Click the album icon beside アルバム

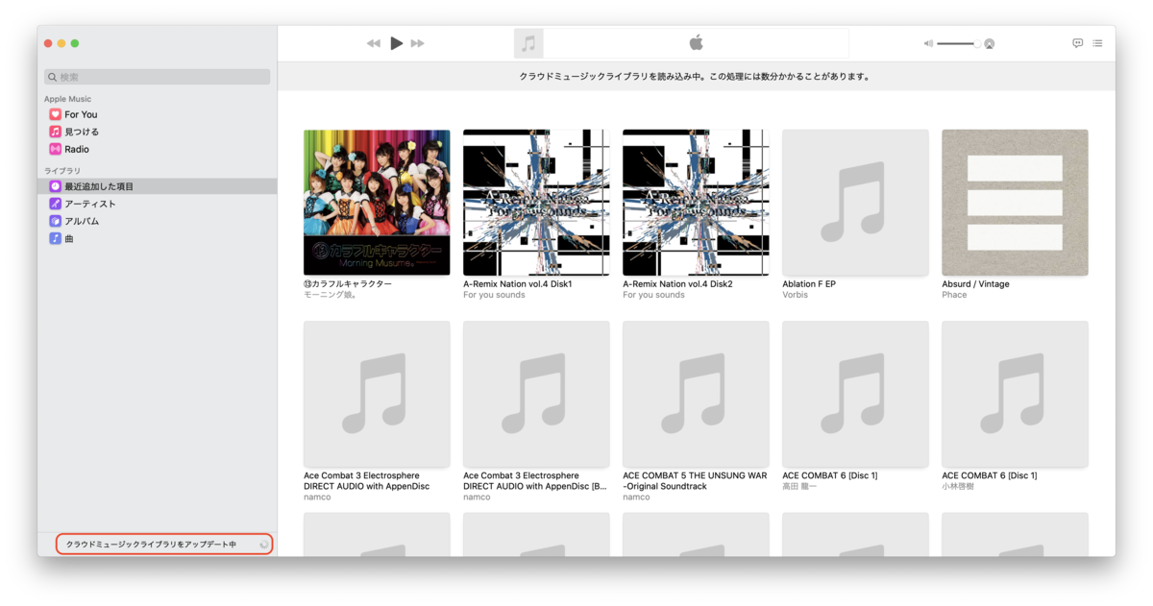pyautogui.click(x=56, y=221)
